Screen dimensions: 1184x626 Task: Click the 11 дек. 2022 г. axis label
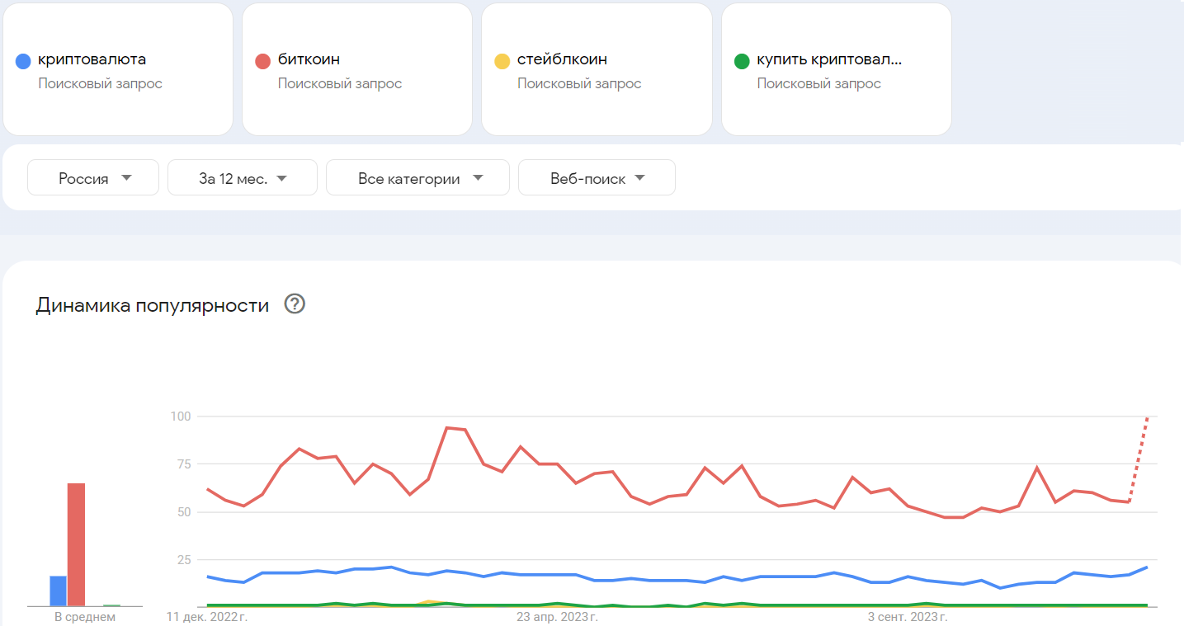(x=207, y=616)
